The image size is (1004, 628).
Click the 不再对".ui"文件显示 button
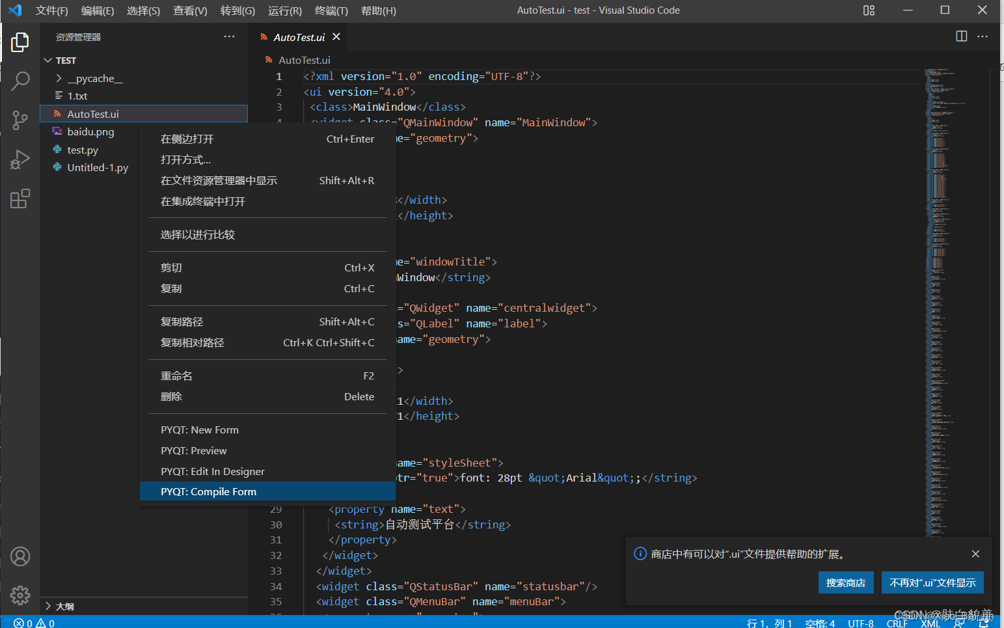point(932,582)
